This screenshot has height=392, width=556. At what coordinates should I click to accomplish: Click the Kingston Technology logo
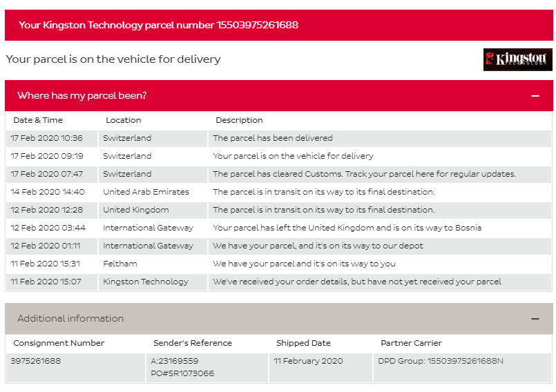tap(517, 59)
